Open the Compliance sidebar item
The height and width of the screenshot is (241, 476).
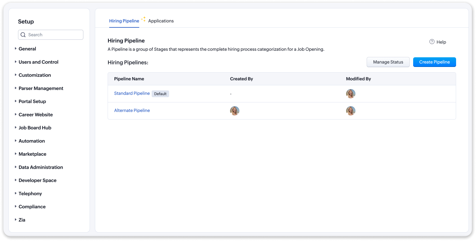pyautogui.click(x=32, y=206)
